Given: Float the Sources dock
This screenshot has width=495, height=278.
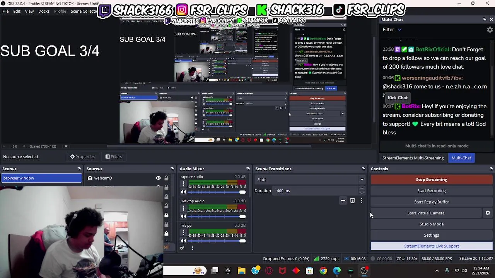Looking at the screenshot, I should [172, 169].
